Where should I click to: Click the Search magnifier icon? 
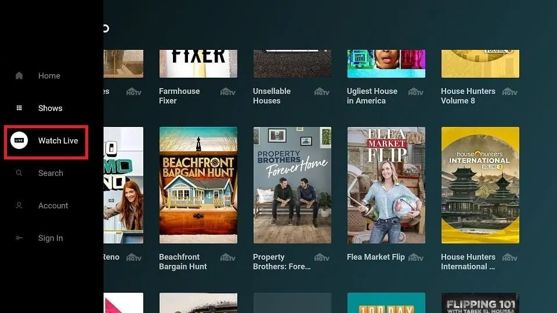[19, 173]
